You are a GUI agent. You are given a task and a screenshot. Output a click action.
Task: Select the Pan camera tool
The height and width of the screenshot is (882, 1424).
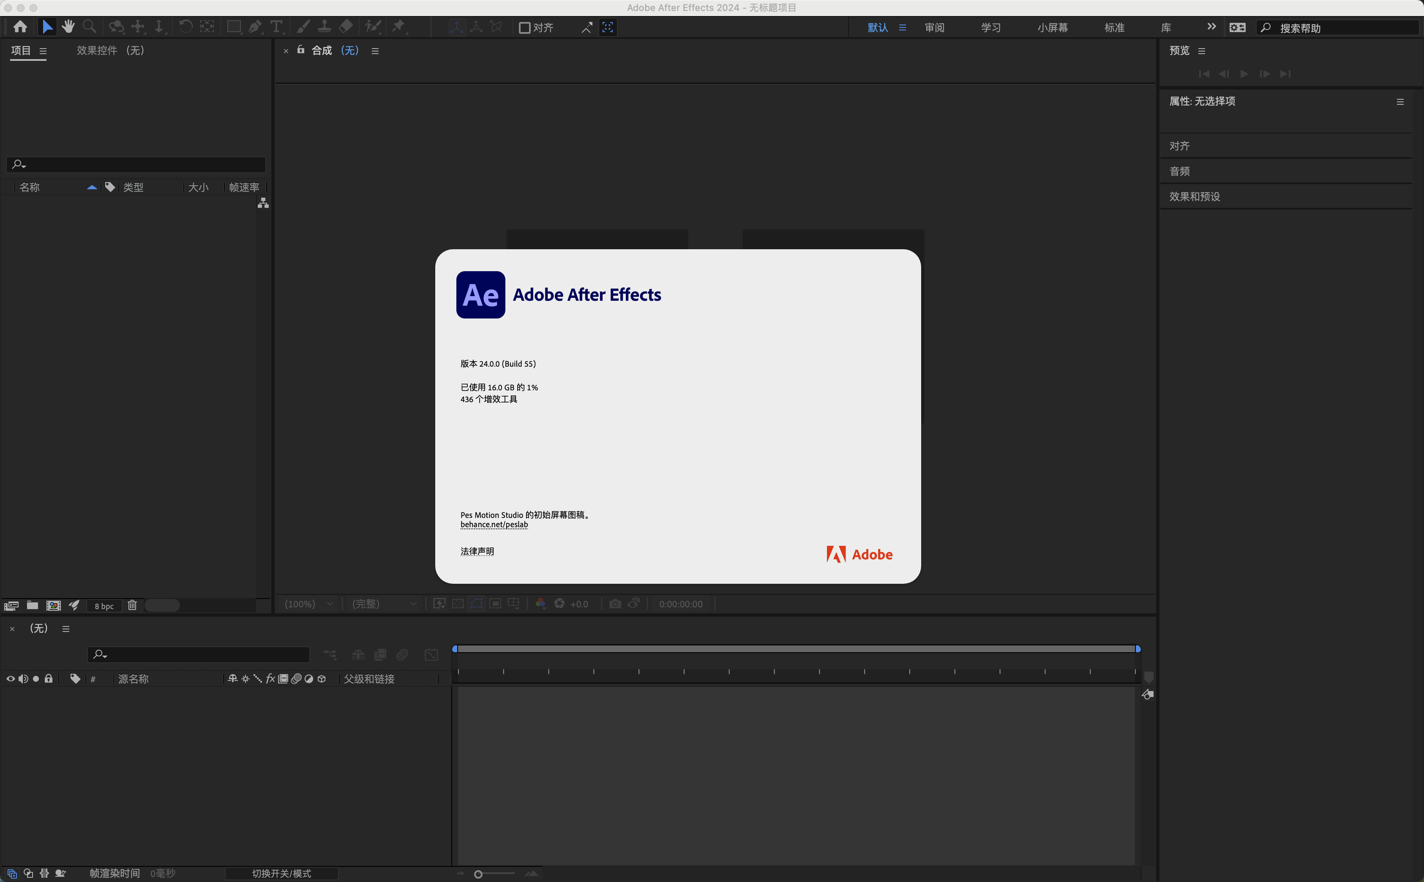pyautogui.click(x=138, y=27)
